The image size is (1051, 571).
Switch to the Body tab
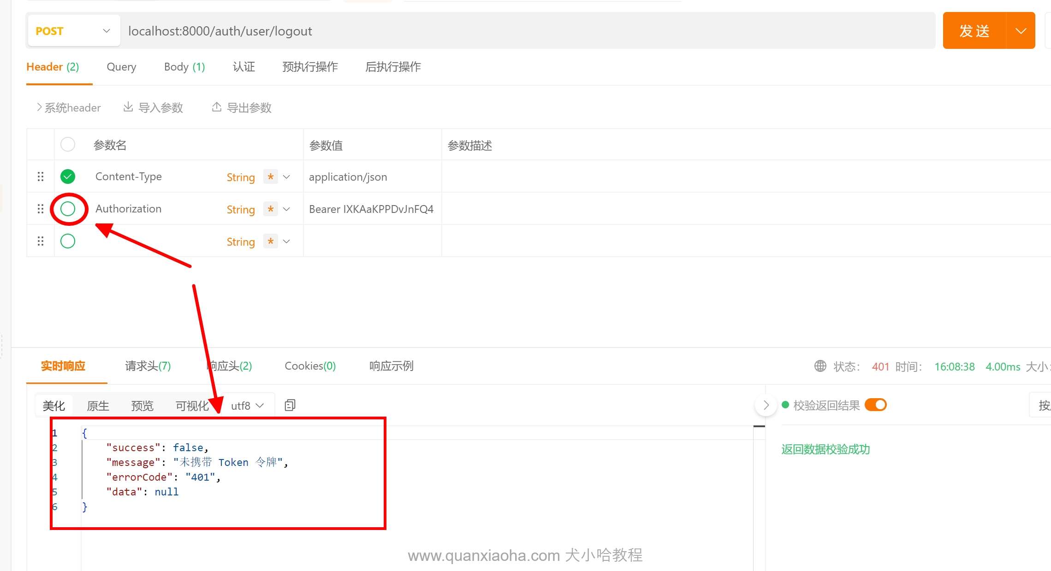(184, 67)
